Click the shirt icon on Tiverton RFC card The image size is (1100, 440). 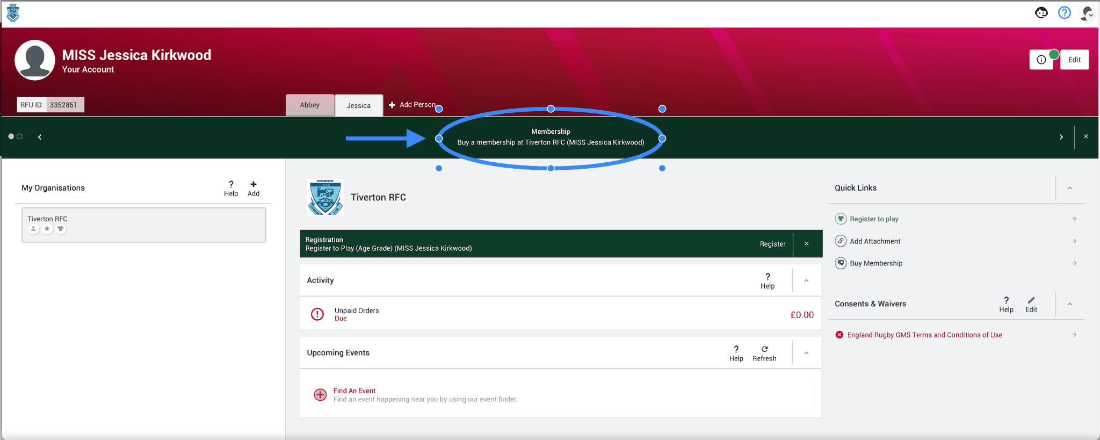(61, 229)
